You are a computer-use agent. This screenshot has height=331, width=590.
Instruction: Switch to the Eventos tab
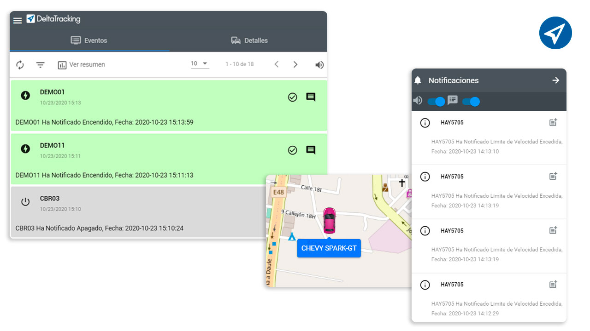[x=89, y=40]
